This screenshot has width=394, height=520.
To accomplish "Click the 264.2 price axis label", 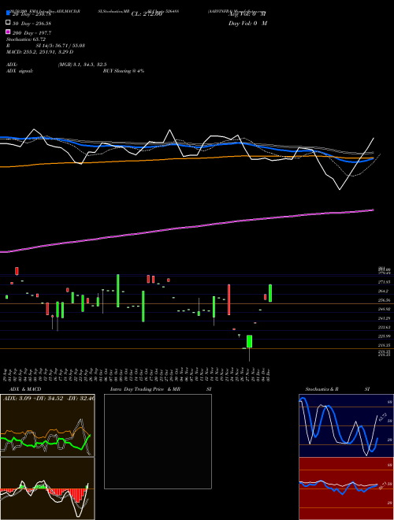I will (384, 292).
